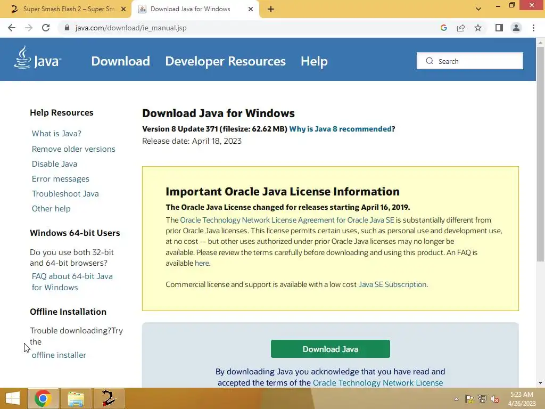Open the Help menu item
The height and width of the screenshot is (409, 545).
click(314, 61)
